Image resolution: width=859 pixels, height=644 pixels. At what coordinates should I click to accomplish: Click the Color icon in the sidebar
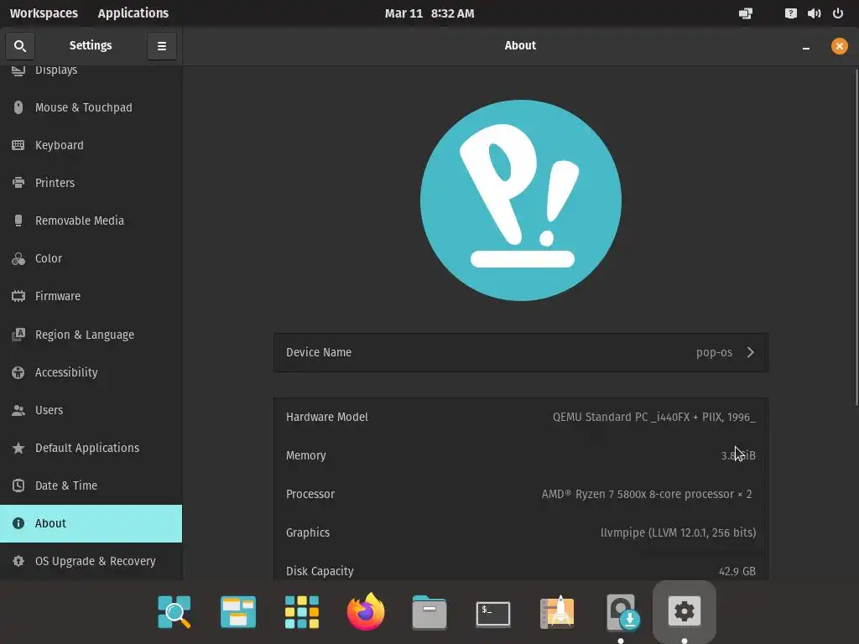point(18,258)
